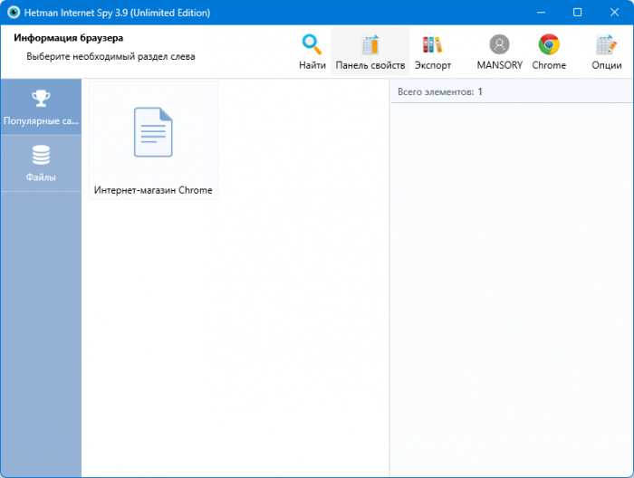This screenshot has height=478, width=634.
Task: Close the Hetman Internet Spy window
Action: pos(613,13)
